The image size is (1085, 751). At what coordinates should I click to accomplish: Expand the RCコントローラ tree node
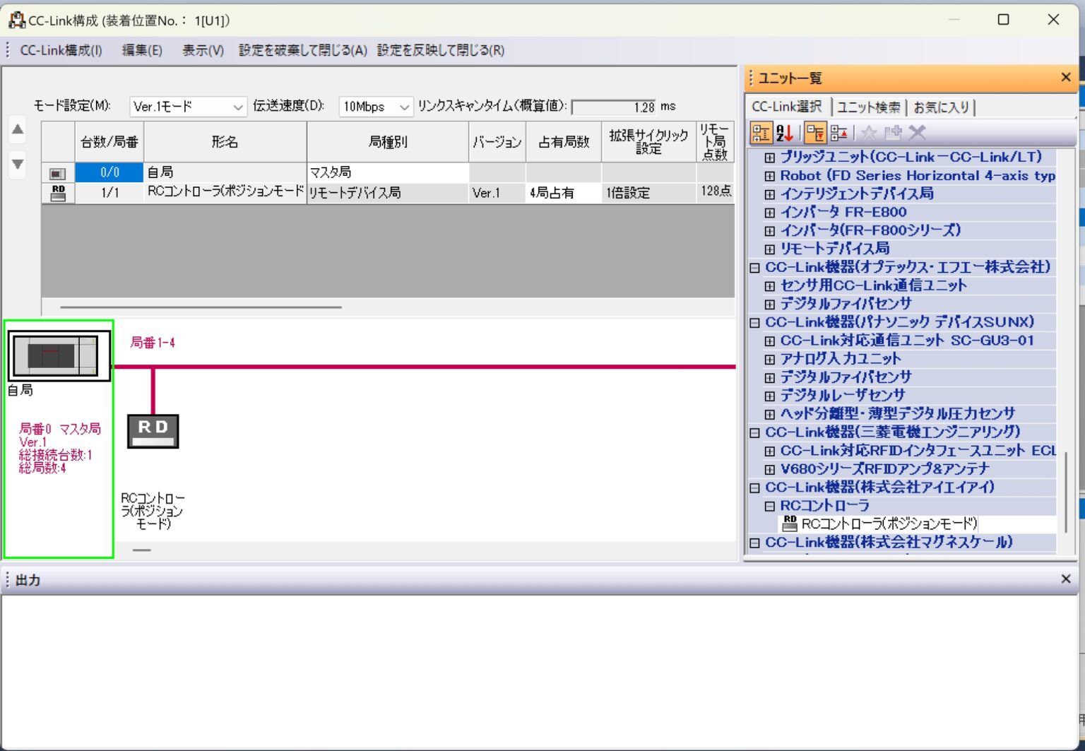[x=769, y=506]
